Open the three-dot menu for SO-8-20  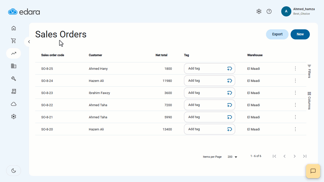pos(295,129)
